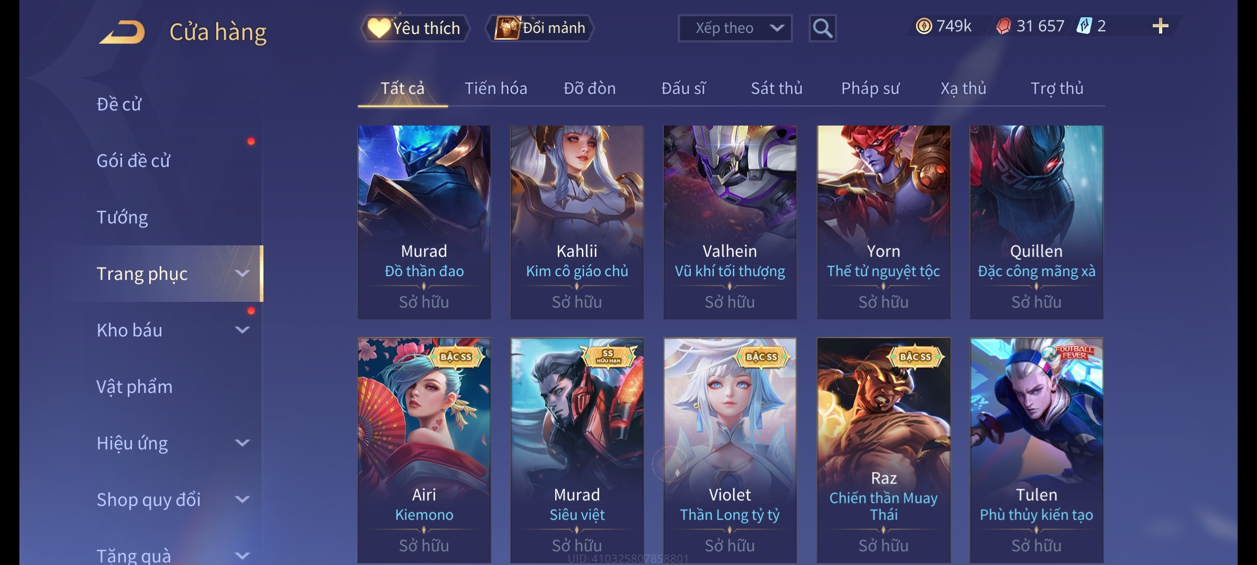Open the Xếp theo sort dropdown
Viewport: 1257px width, 565px height.
click(735, 28)
